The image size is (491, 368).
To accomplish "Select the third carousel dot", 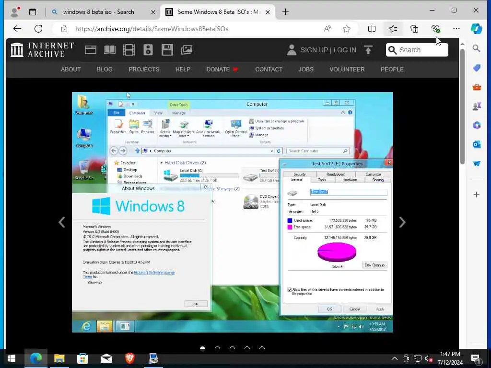I will [232, 348].
